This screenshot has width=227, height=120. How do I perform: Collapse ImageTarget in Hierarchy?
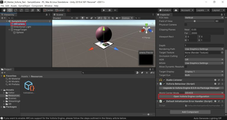[x=9, y=30]
